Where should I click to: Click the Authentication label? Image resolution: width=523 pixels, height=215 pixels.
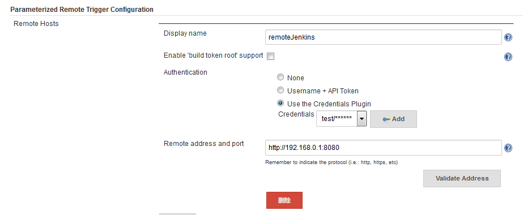185,72
